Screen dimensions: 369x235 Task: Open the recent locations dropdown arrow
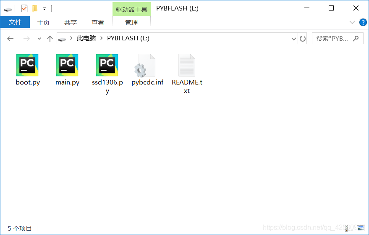point(39,39)
